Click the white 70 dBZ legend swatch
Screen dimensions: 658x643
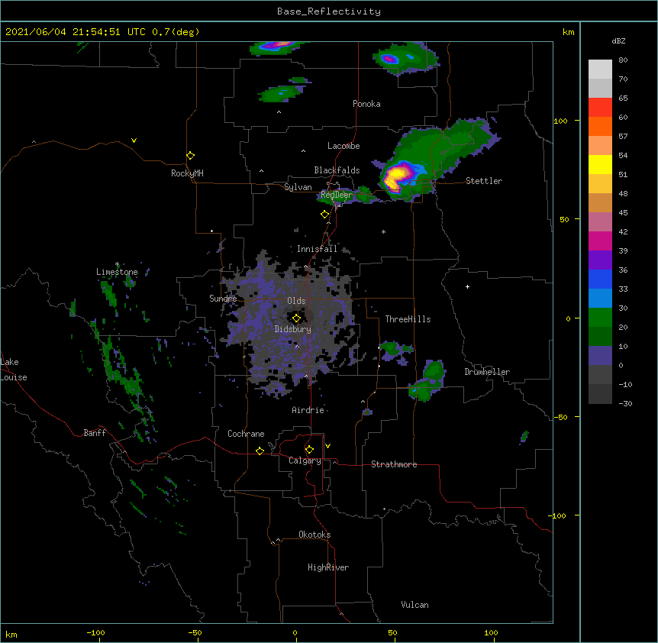pos(600,69)
